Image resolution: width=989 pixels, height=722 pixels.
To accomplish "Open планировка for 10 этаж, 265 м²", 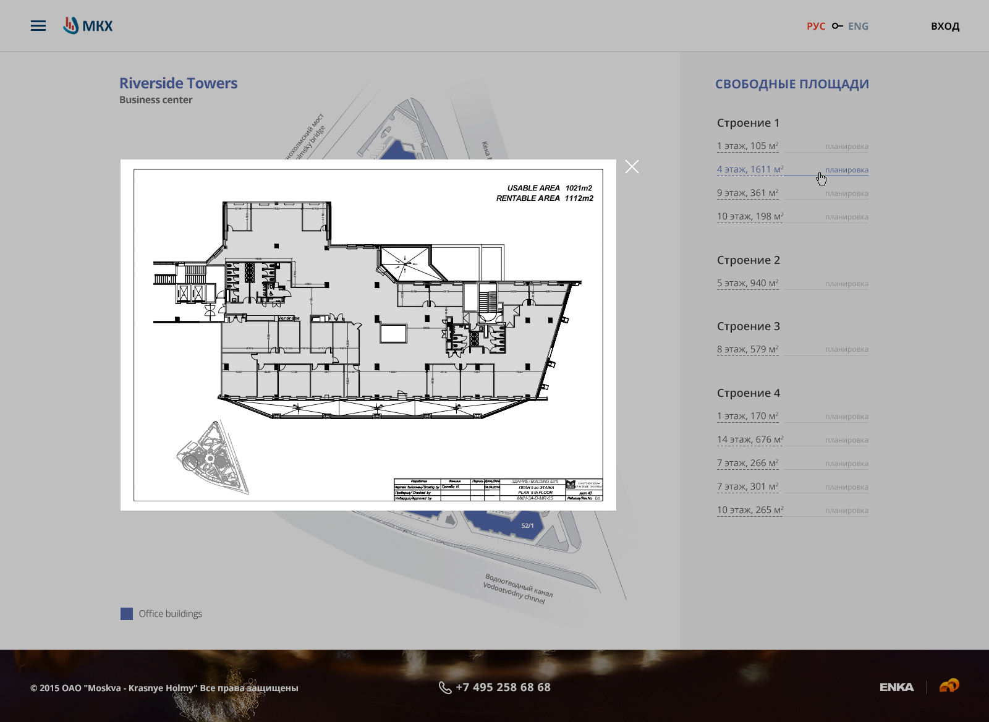I will pyautogui.click(x=846, y=511).
